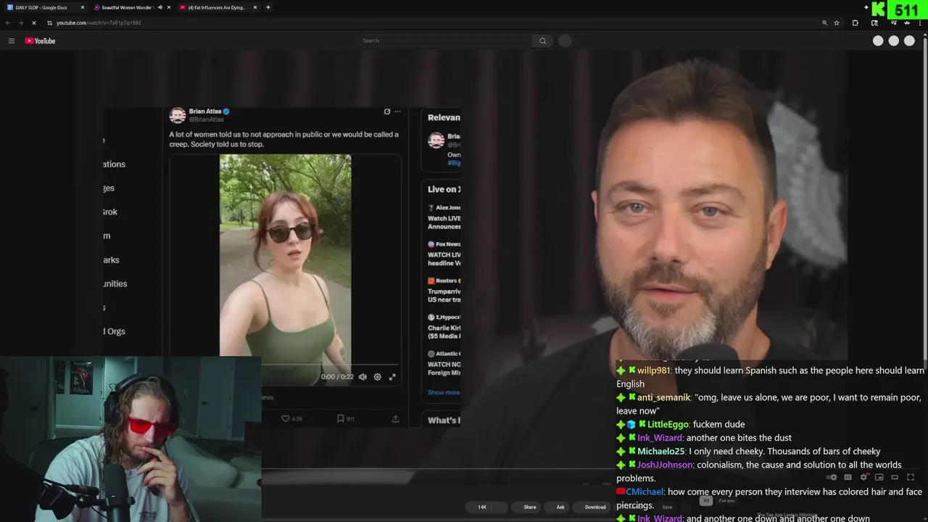Mute the embedded tweet video
This screenshot has height=522, width=928.
[362, 377]
